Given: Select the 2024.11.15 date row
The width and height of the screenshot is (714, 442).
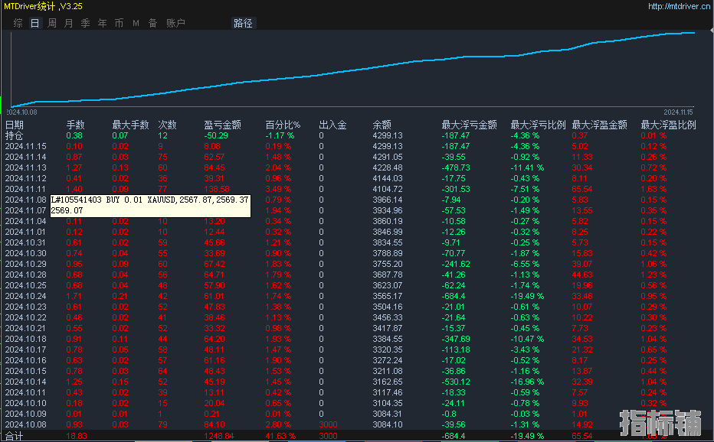Looking at the screenshot, I should [25, 146].
